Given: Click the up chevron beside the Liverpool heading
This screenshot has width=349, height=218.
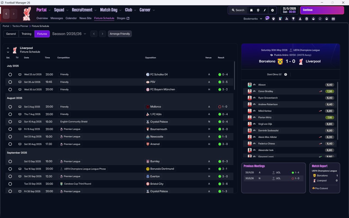Looking at the screenshot, I should click(x=8, y=48).
